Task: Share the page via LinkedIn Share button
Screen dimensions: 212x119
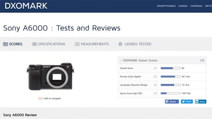Action: pos(200,102)
